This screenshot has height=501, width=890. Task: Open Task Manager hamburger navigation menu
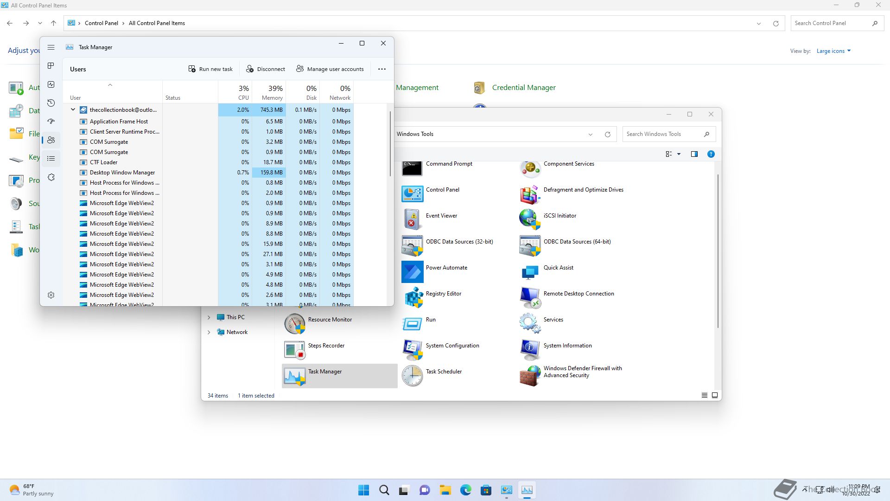51,47
